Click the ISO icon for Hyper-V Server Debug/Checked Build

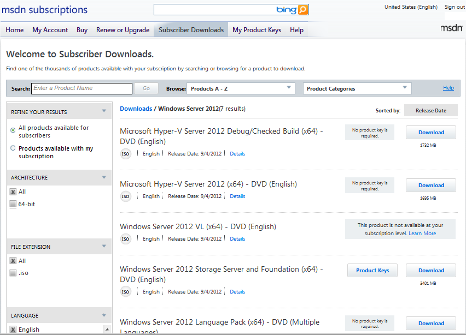click(x=126, y=153)
